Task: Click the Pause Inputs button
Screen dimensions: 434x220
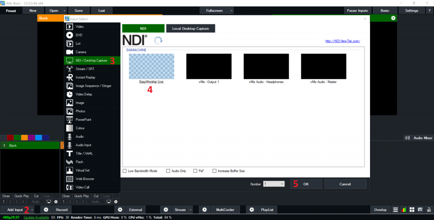Action: [x=357, y=11]
